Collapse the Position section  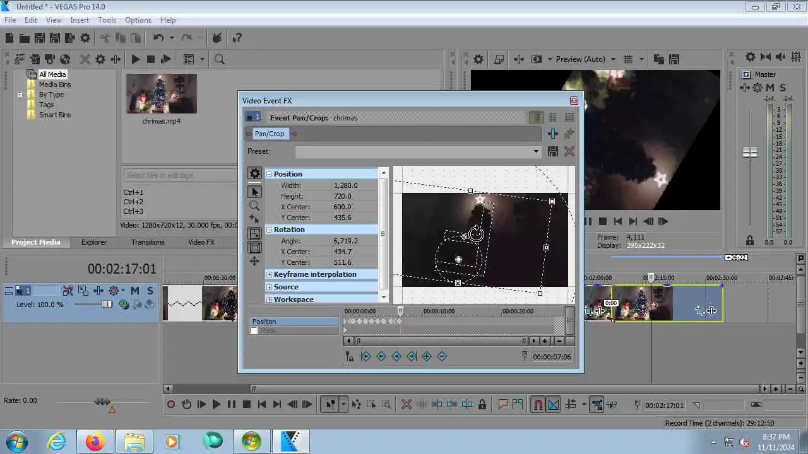[269, 174]
